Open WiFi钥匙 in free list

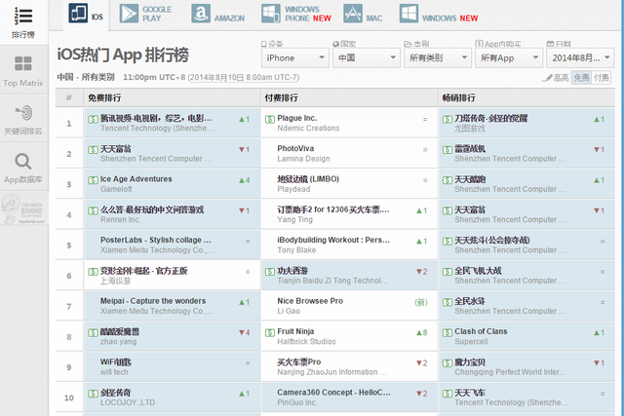(116, 361)
